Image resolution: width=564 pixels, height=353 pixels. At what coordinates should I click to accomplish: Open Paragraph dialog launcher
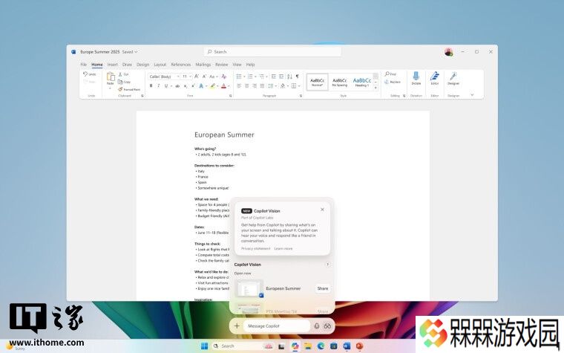tap(301, 96)
